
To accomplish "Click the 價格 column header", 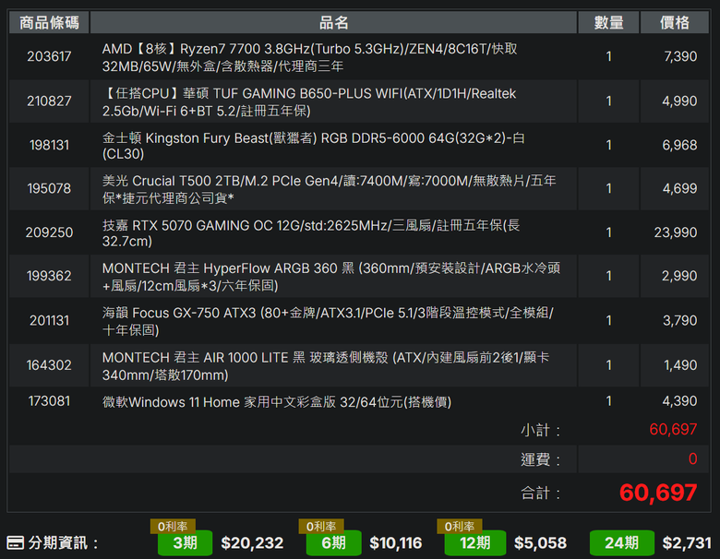I will (675, 22).
